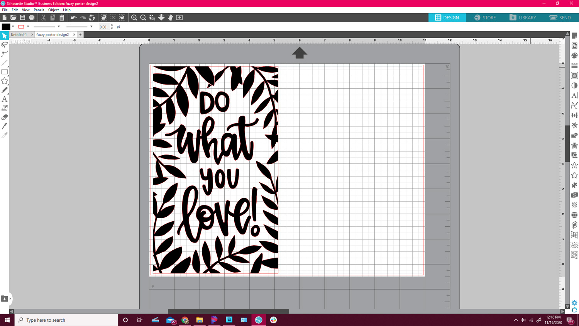Screen dimensions: 579x326
Task: Open the Object menu
Action: [x=53, y=10]
